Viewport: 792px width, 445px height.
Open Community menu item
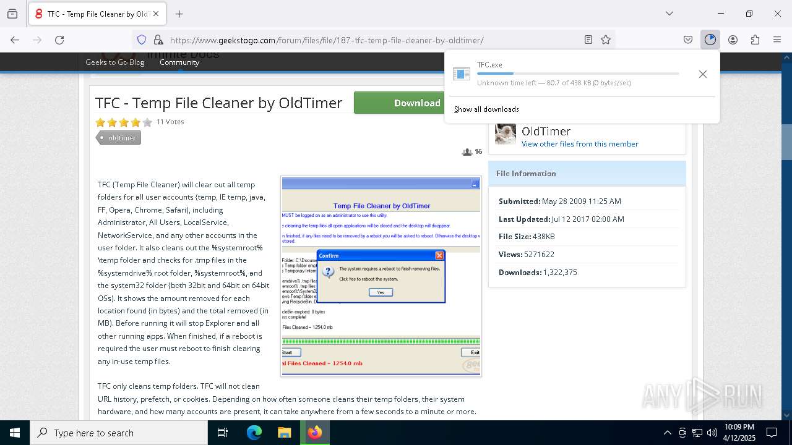click(179, 62)
